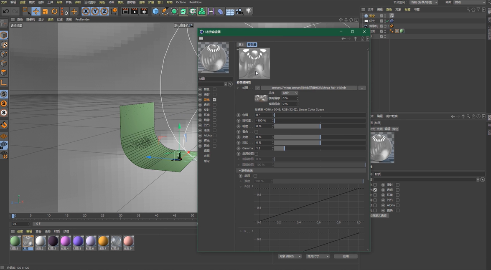The height and width of the screenshot is (270, 491).
Task: Click the blue Cube primitive icon
Action: 155,11
